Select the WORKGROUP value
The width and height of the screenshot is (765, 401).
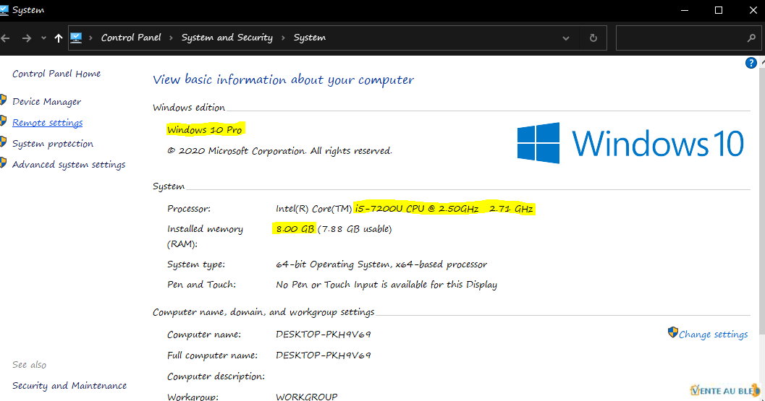pos(306,397)
